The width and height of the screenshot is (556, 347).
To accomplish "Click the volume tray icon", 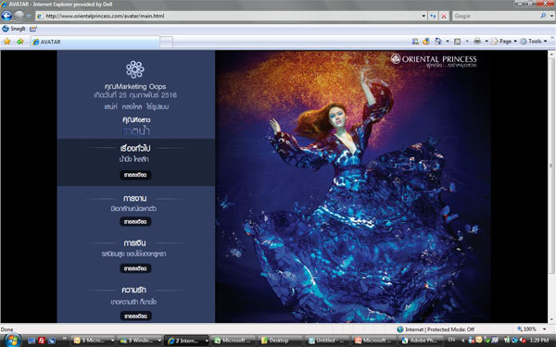I will coord(522,341).
